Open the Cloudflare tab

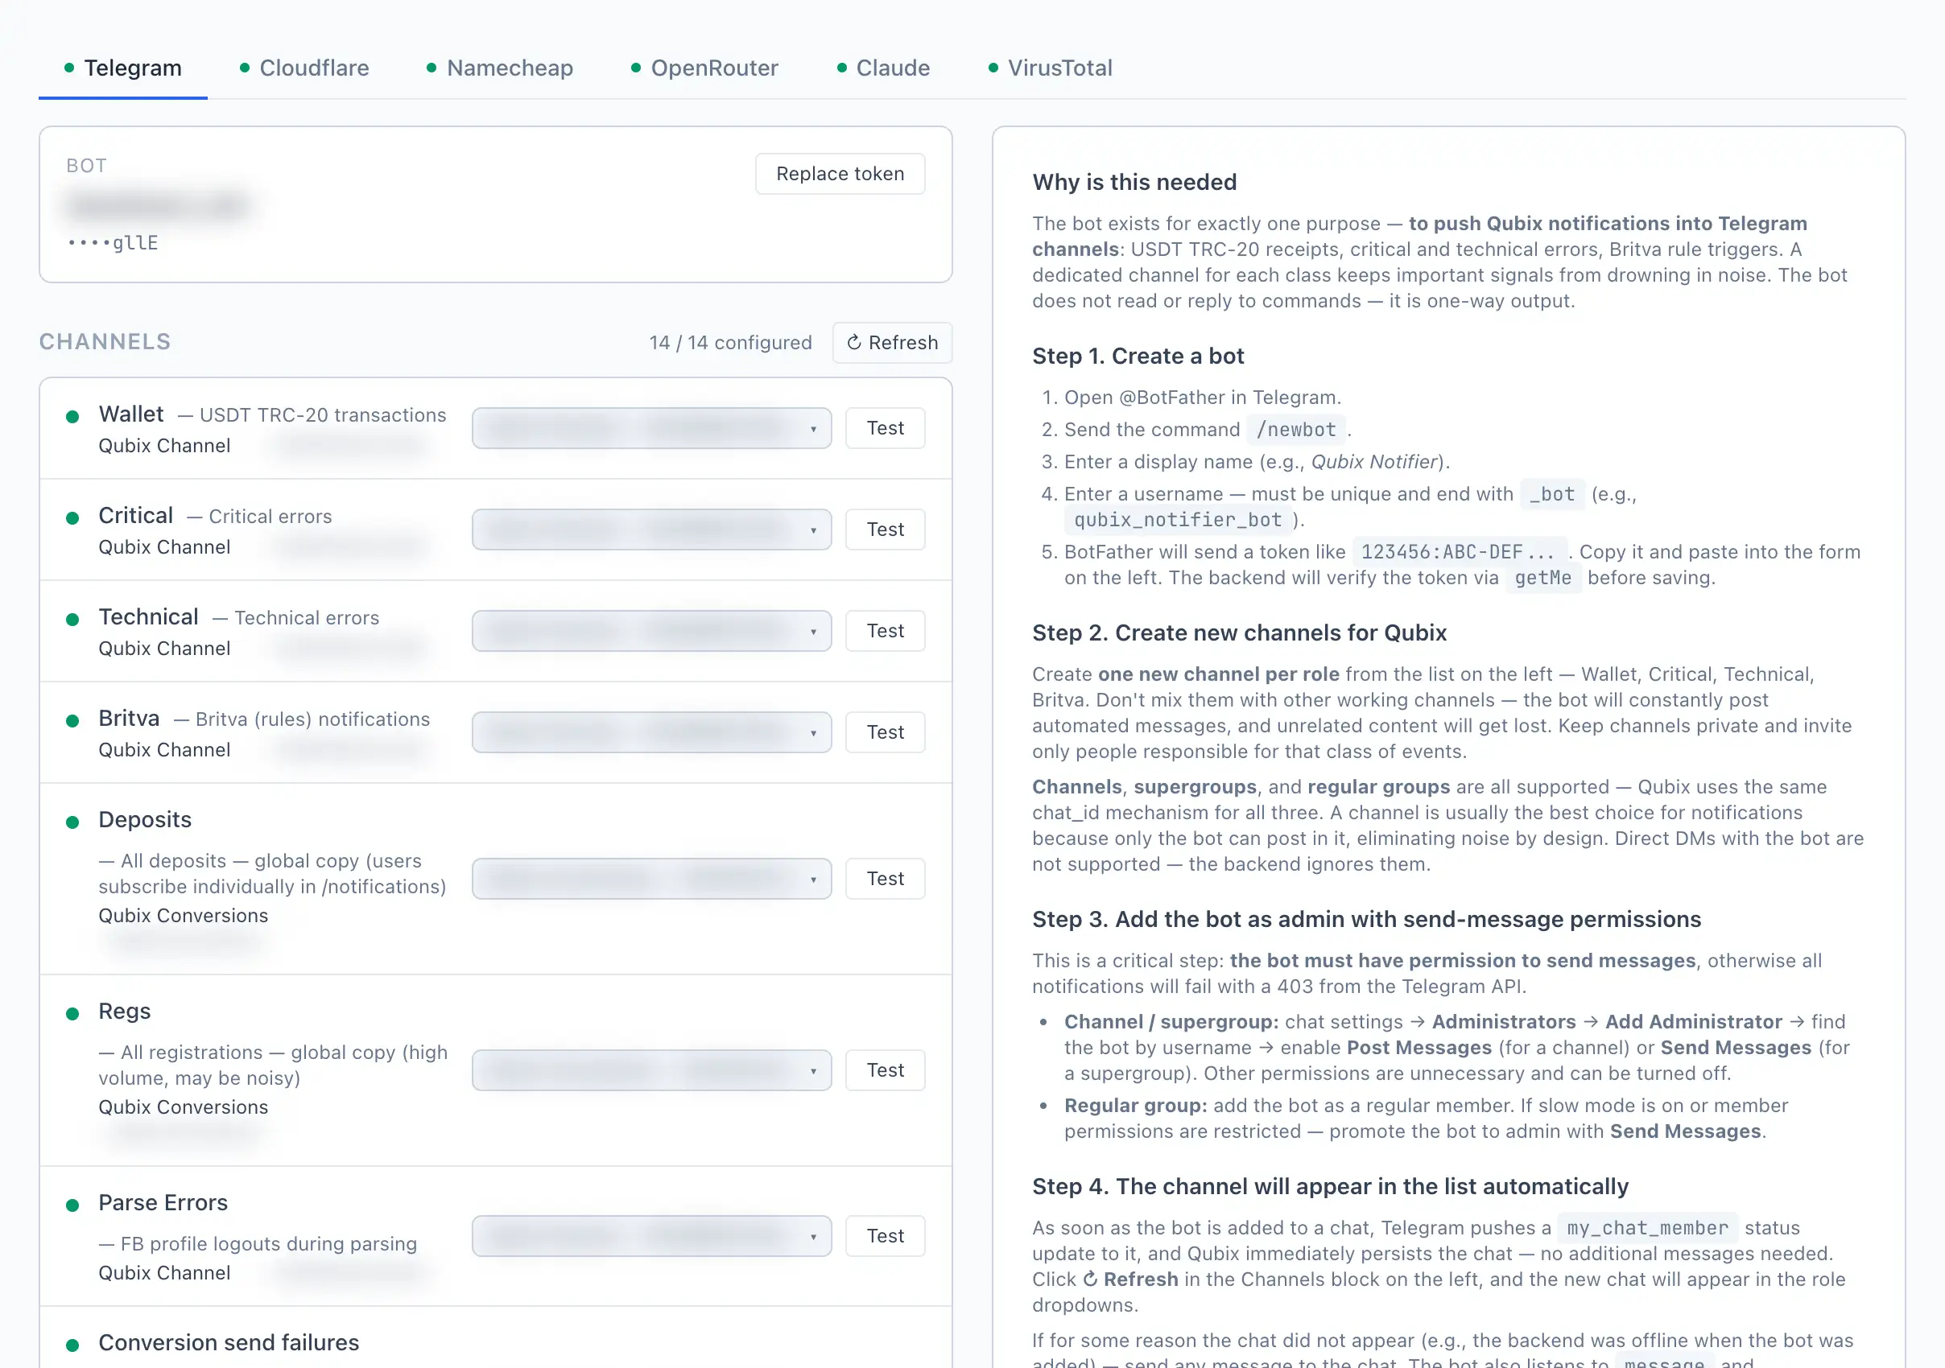tap(304, 68)
